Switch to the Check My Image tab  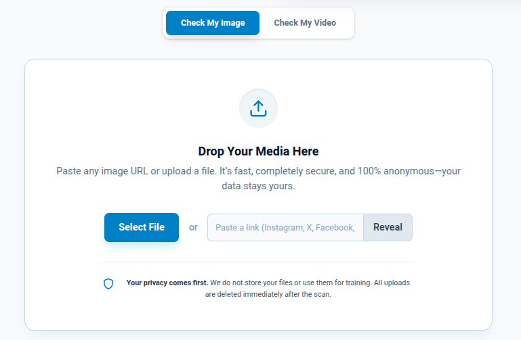click(213, 23)
